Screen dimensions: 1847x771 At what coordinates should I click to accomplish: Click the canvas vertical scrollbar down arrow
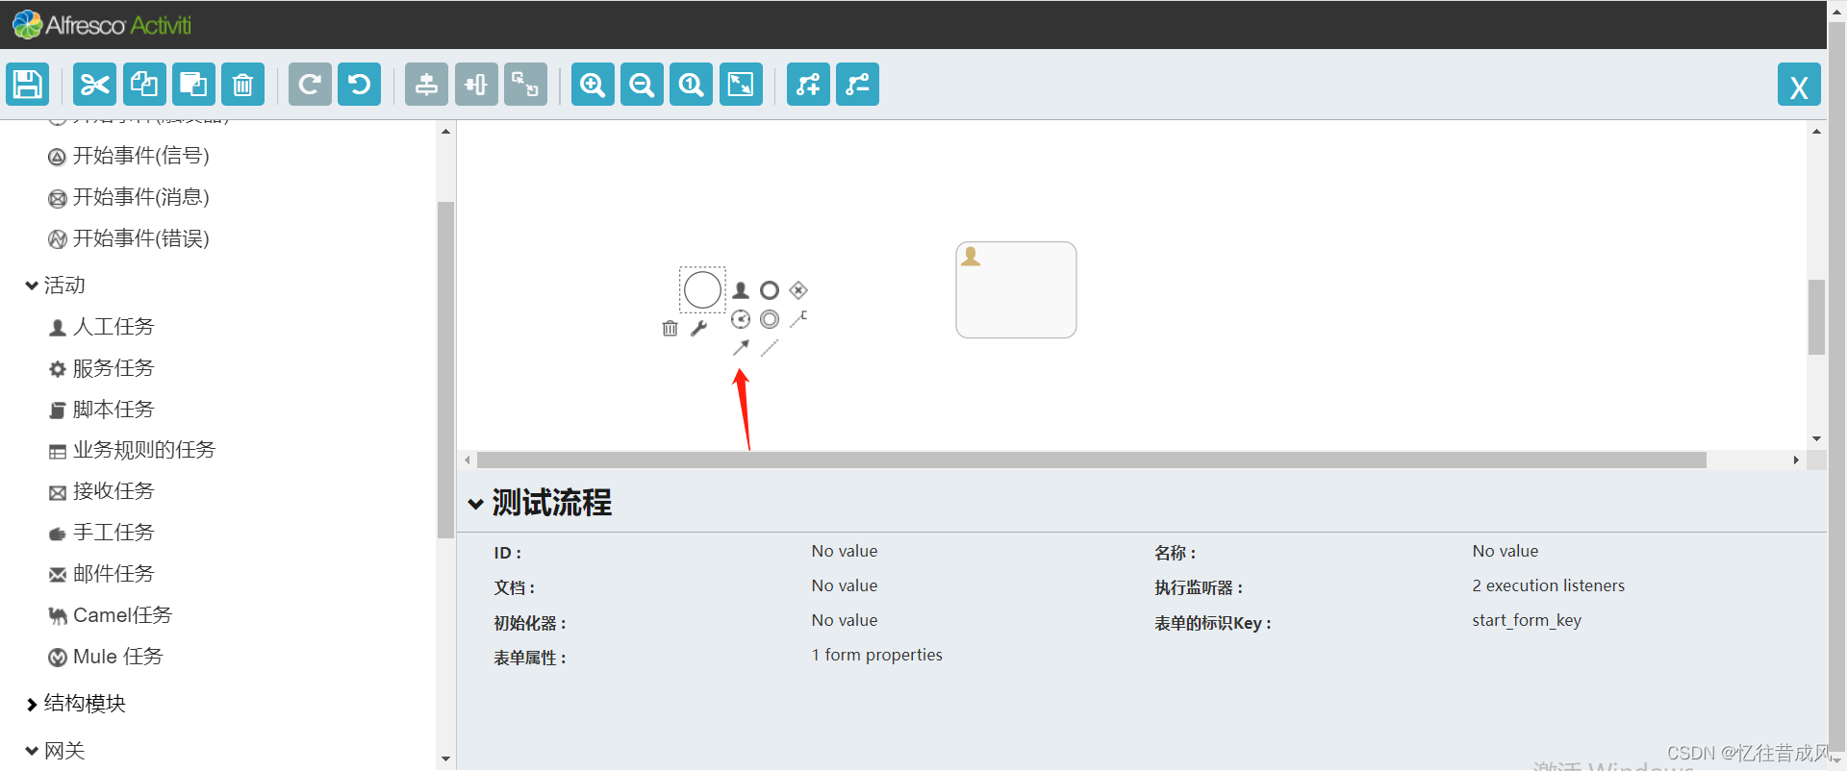[x=1816, y=438]
